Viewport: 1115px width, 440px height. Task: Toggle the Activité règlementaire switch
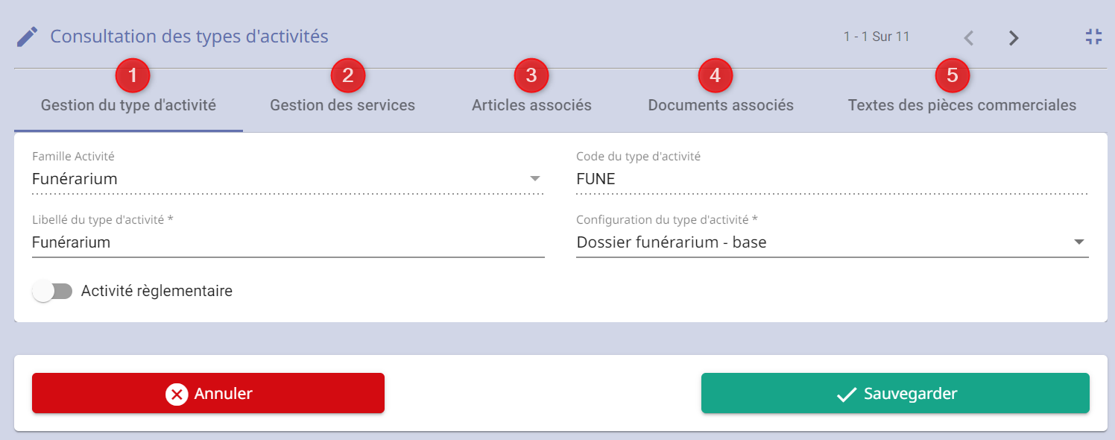click(x=53, y=292)
